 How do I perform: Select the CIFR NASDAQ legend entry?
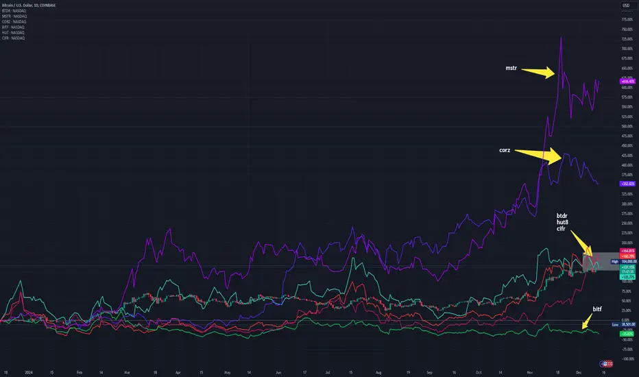[13, 38]
